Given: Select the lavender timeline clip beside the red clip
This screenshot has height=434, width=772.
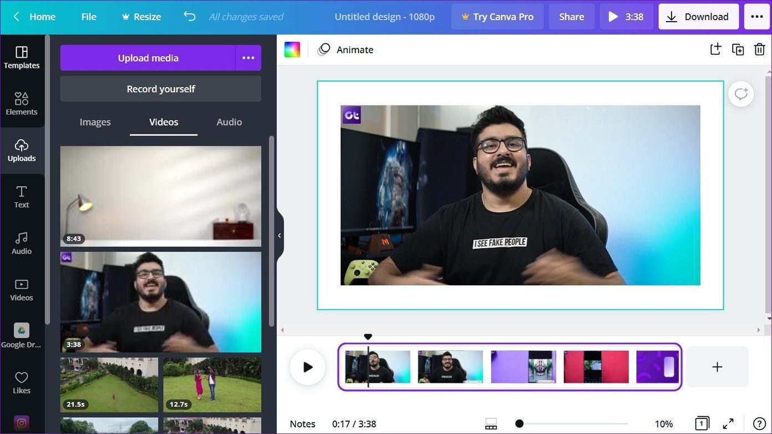Looking at the screenshot, I should 524,367.
